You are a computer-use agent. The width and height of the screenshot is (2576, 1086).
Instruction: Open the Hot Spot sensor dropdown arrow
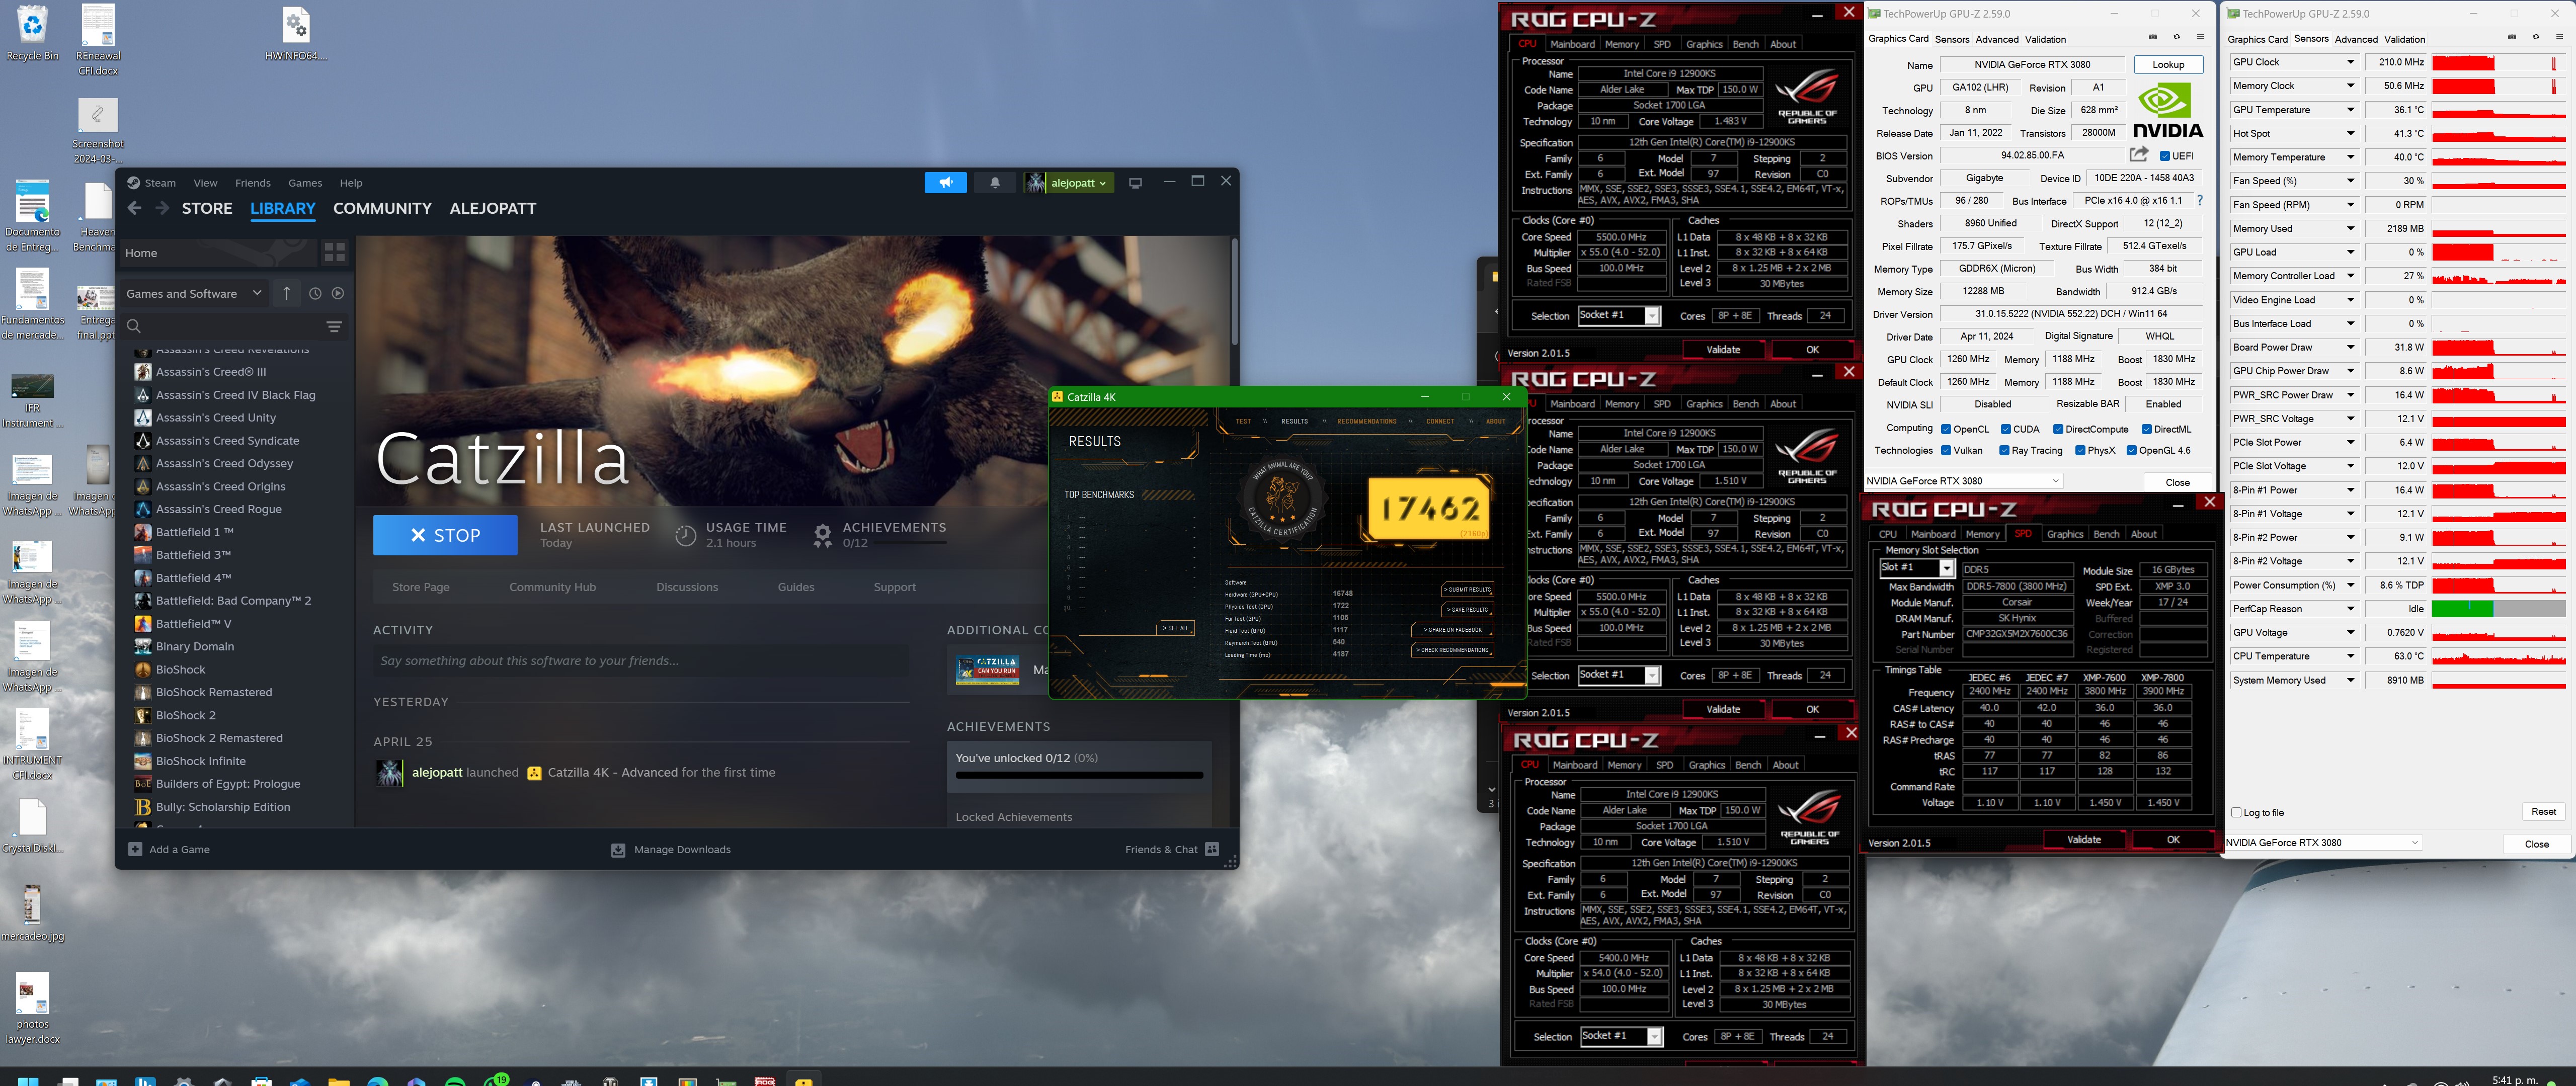point(2351,133)
